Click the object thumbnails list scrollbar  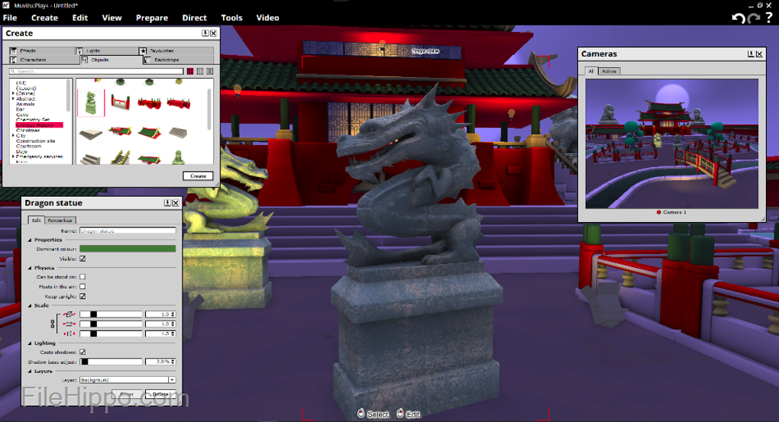[x=209, y=109]
